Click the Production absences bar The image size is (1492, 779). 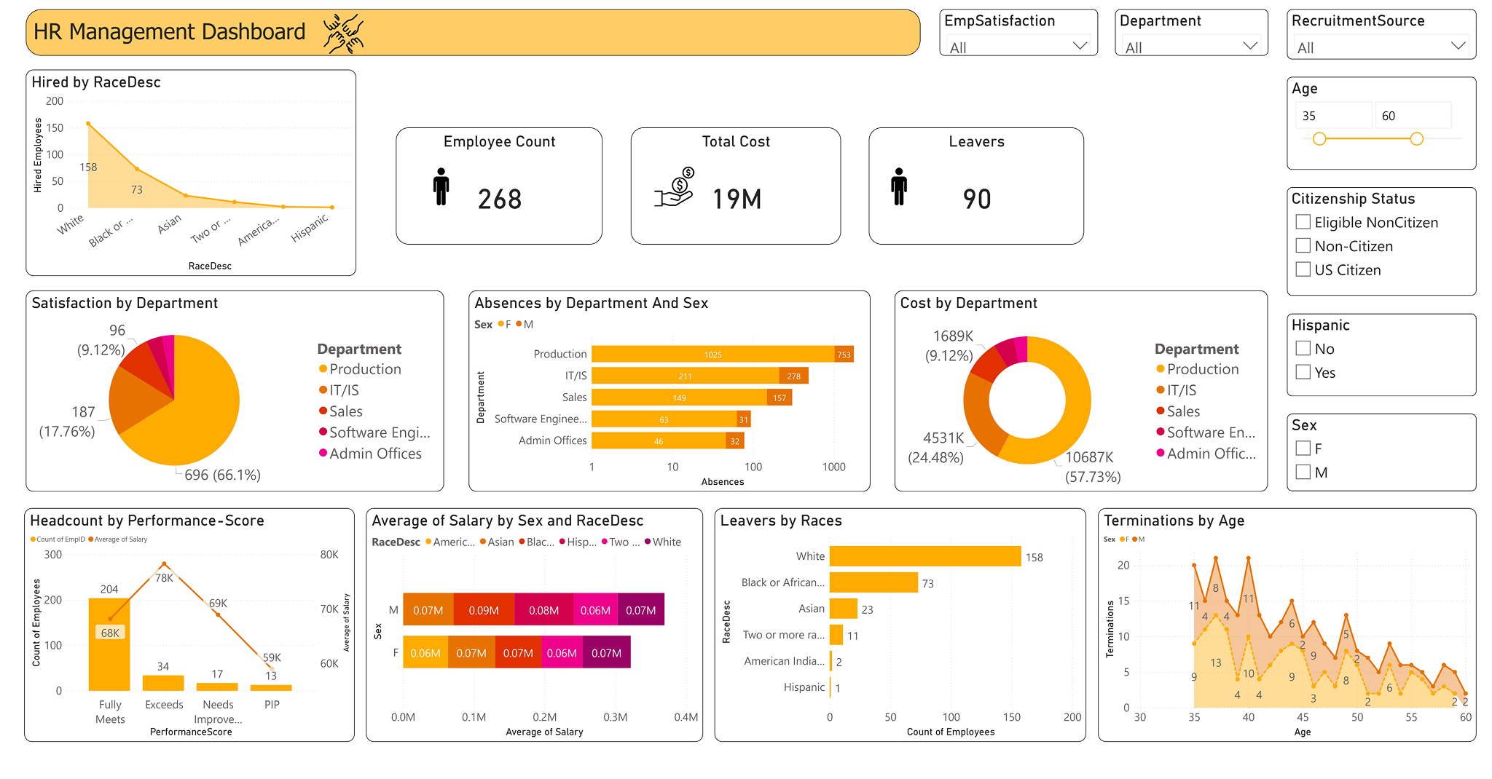point(712,355)
